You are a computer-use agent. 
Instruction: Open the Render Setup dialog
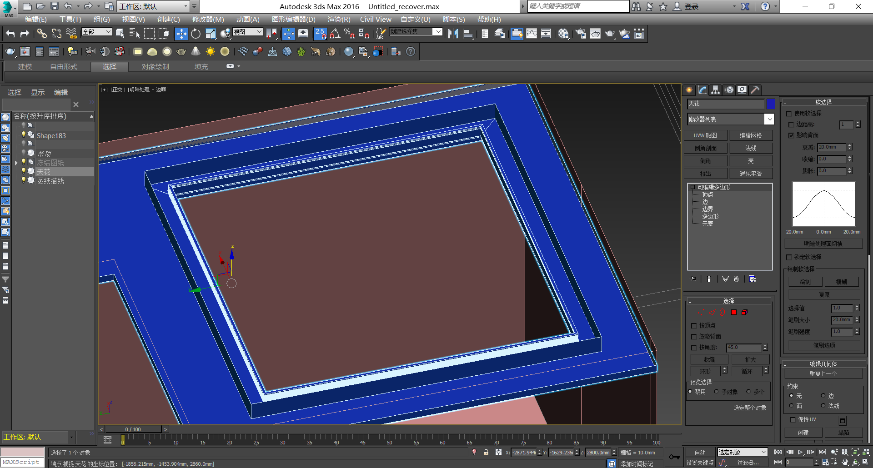pyautogui.click(x=580, y=33)
